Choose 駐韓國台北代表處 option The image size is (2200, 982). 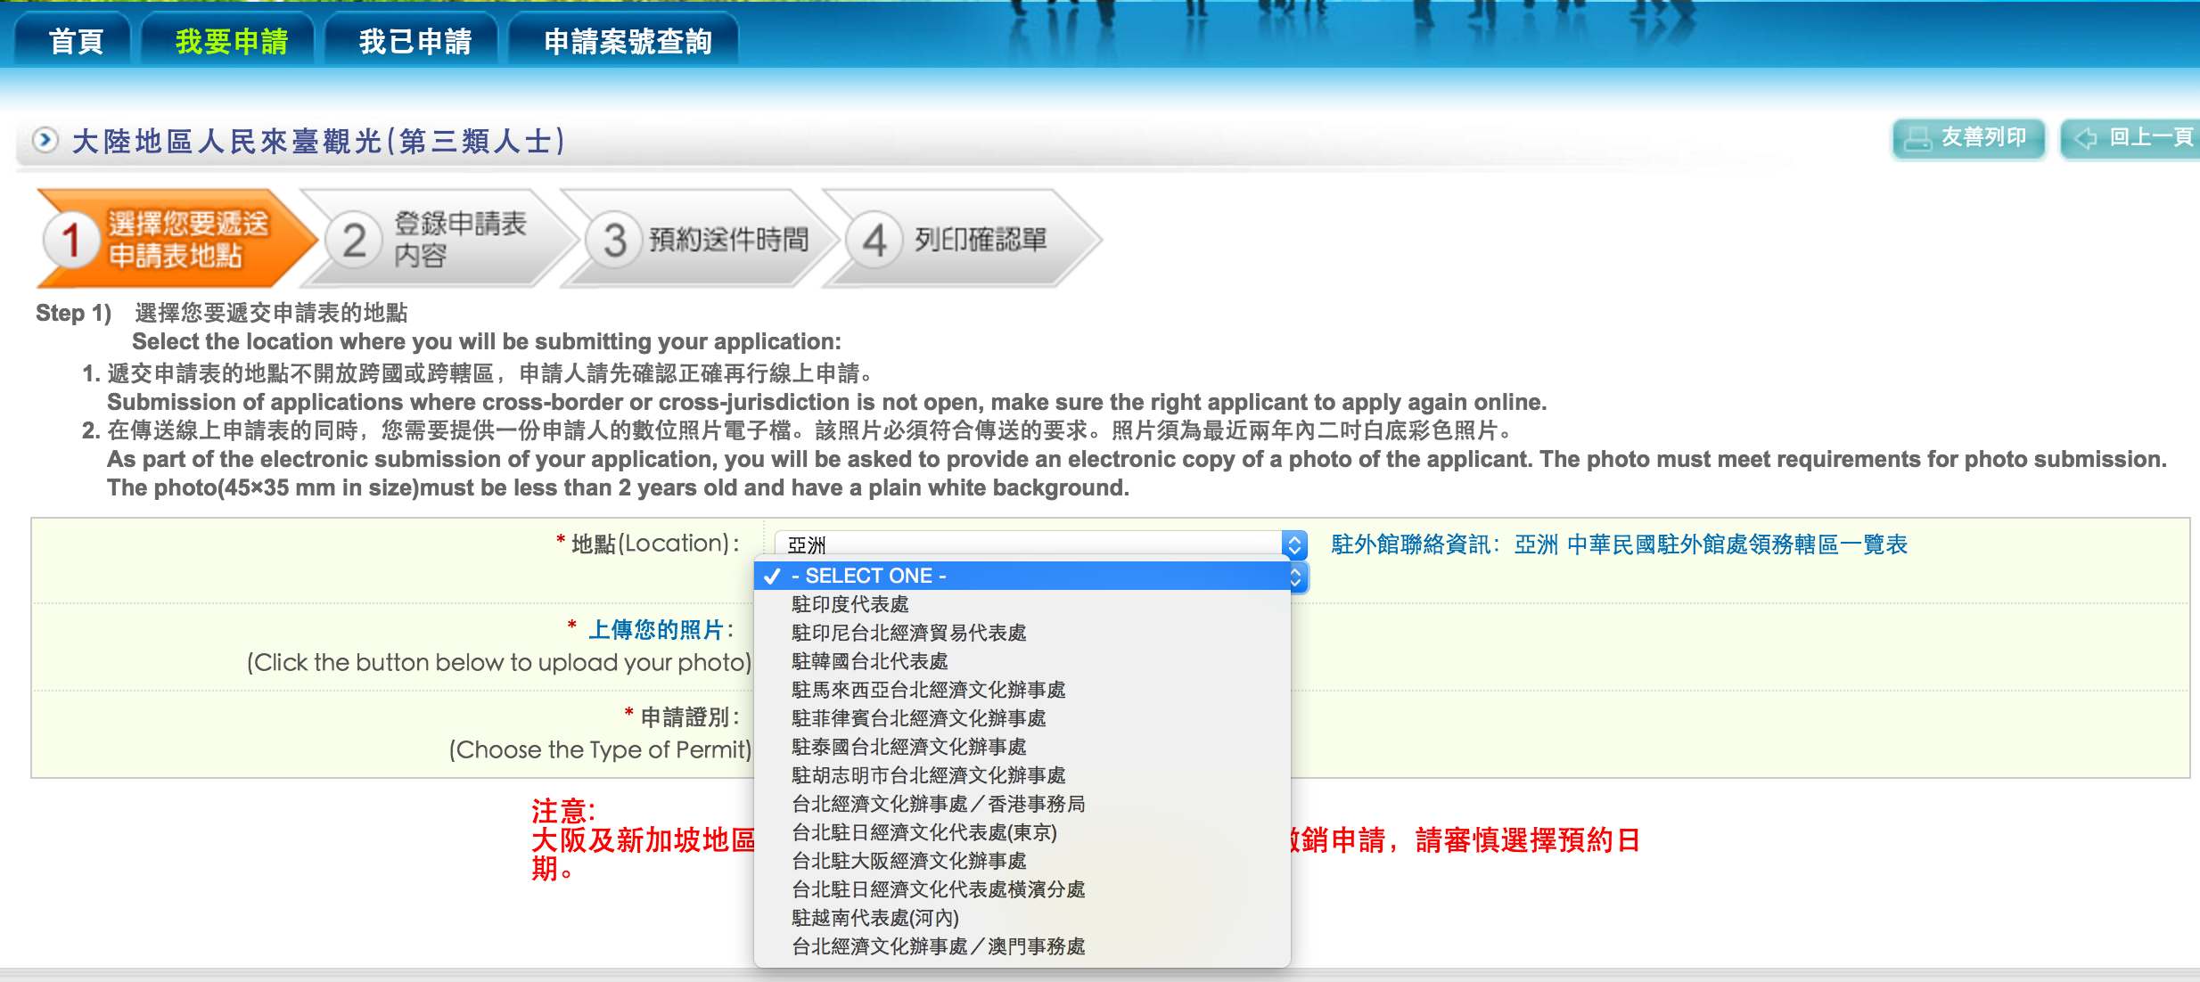(x=869, y=661)
